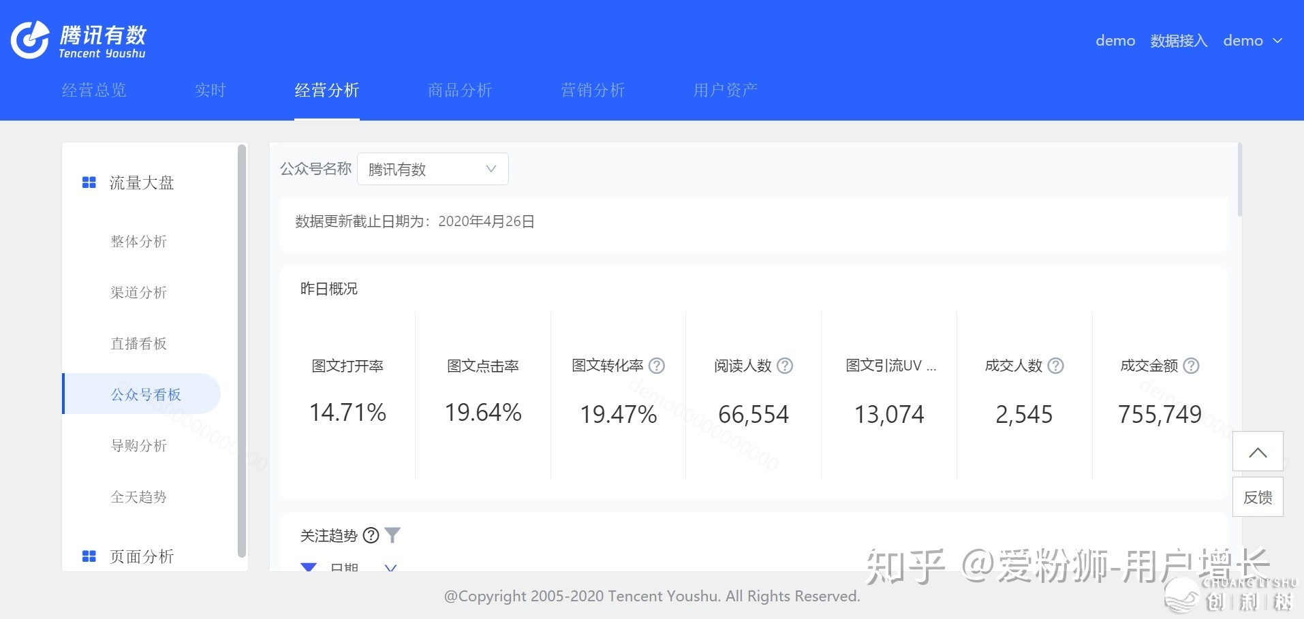Open the 公众号名称 dropdown

pos(433,169)
